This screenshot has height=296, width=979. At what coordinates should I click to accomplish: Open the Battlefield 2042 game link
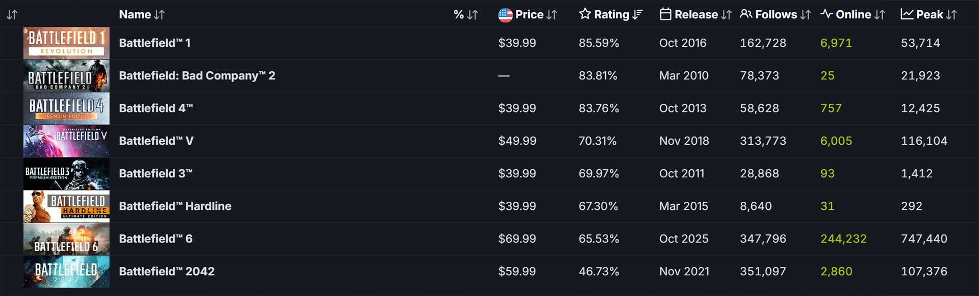(x=167, y=272)
